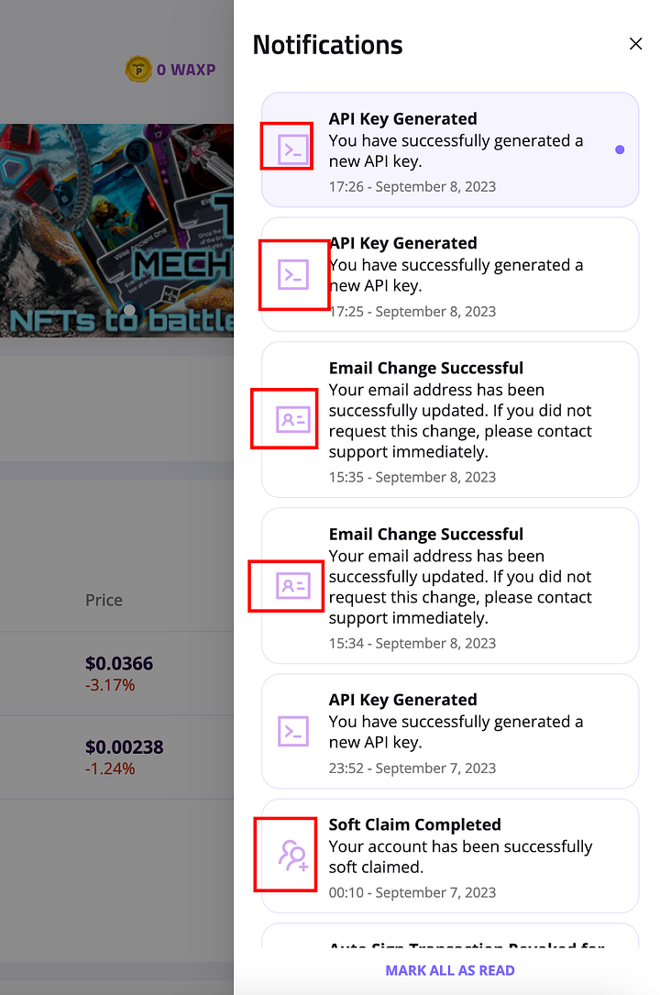Click the 0 WAXP balance label
The height and width of the screenshot is (995, 660).
pyautogui.click(x=186, y=70)
